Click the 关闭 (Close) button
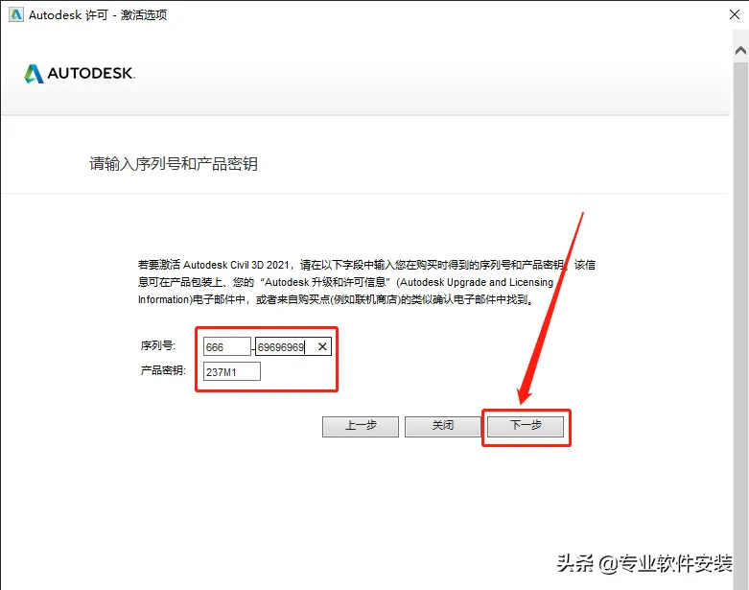The image size is (749, 590). (x=443, y=427)
